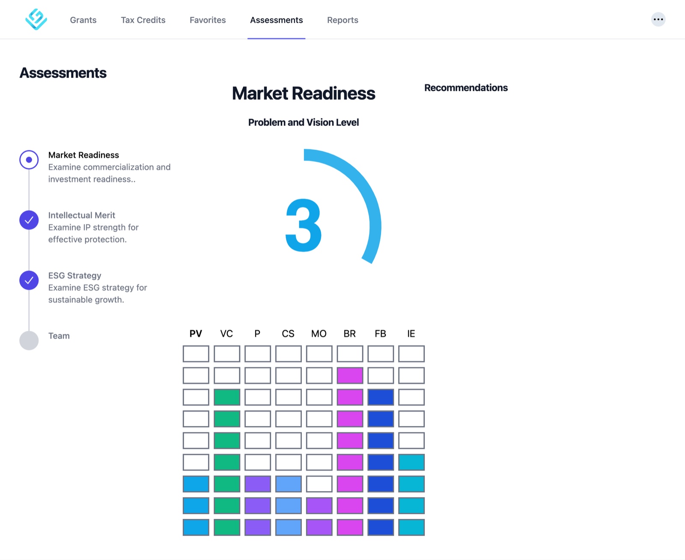Click the topmost magenta cell in BR column

tap(350, 375)
